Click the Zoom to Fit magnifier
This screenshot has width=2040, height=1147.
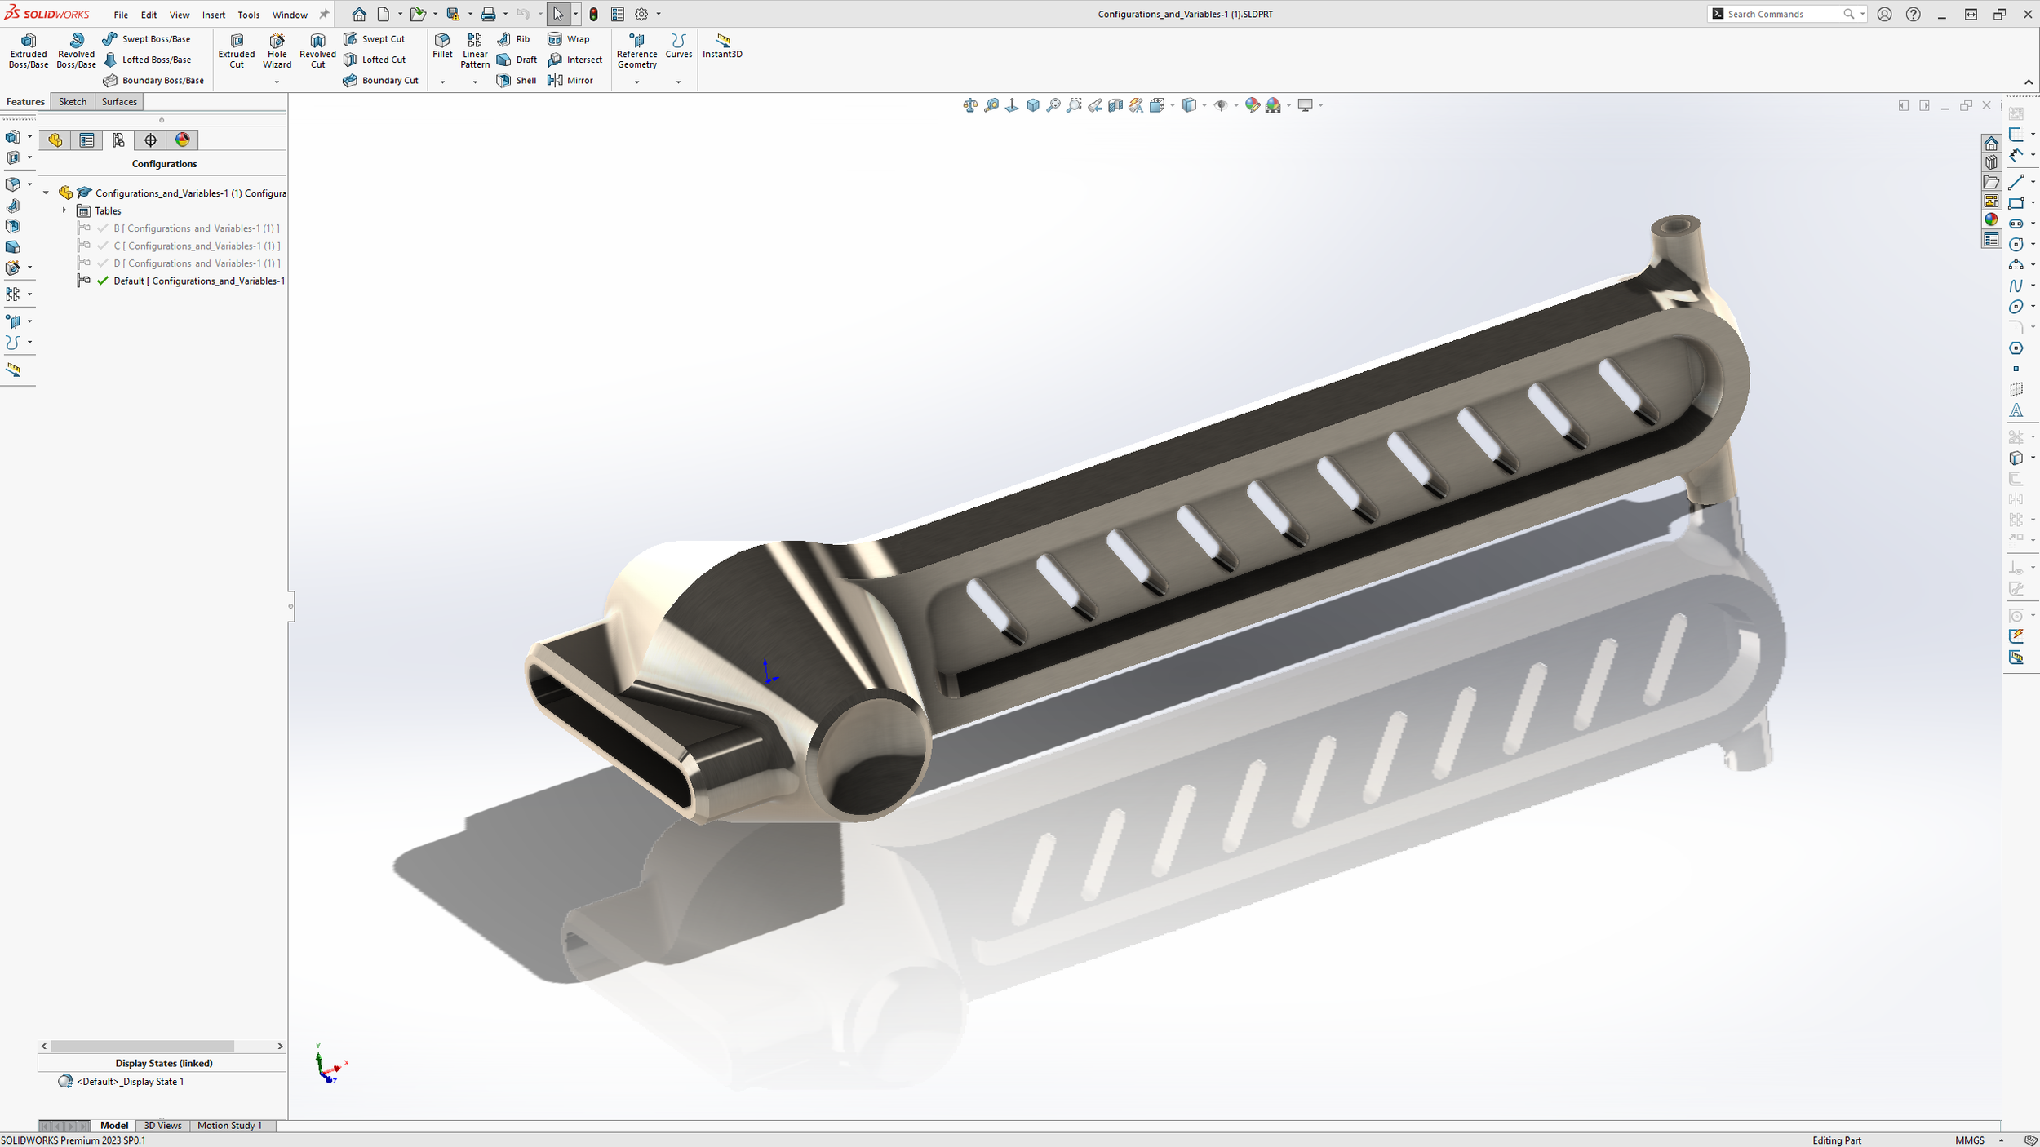click(1053, 105)
